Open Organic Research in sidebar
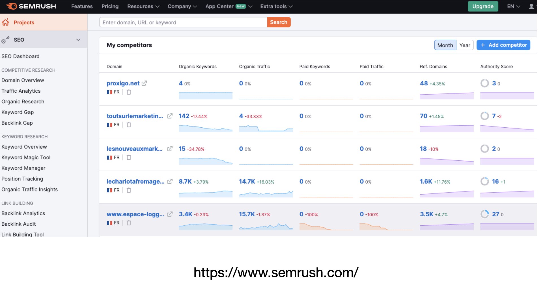Image resolution: width=543 pixels, height=305 pixels. 23,102
